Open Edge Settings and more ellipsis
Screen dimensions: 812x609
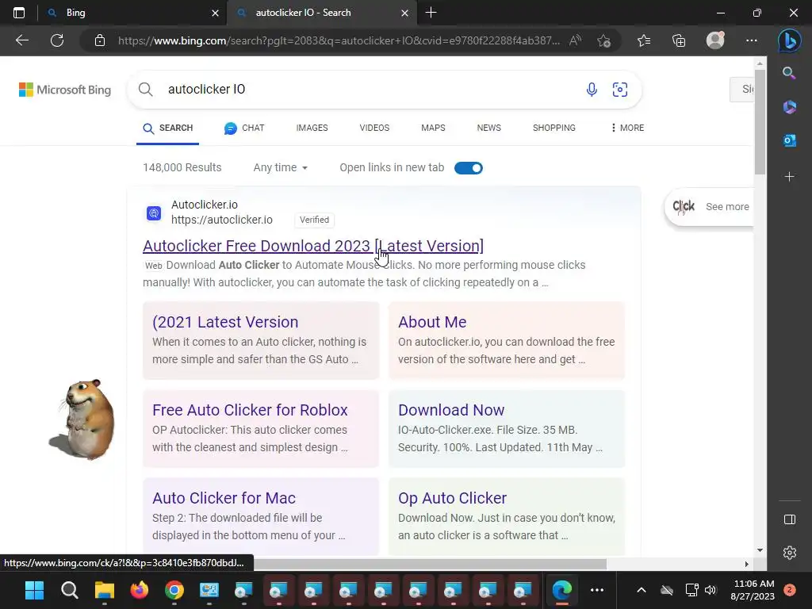752,40
